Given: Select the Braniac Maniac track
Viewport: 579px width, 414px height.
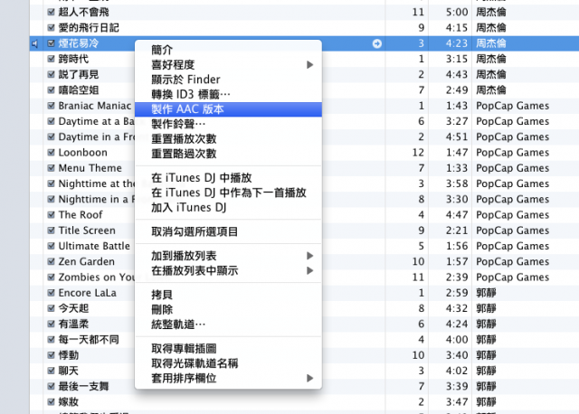Looking at the screenshot, I should pos(95,106).
